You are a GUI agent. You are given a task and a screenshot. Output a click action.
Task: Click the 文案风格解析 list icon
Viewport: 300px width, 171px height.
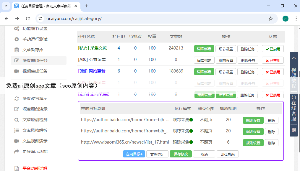tap(17, 130)
